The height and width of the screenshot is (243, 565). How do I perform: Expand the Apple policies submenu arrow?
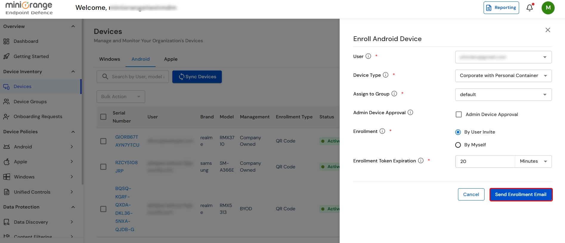click(x=72, y=162)
